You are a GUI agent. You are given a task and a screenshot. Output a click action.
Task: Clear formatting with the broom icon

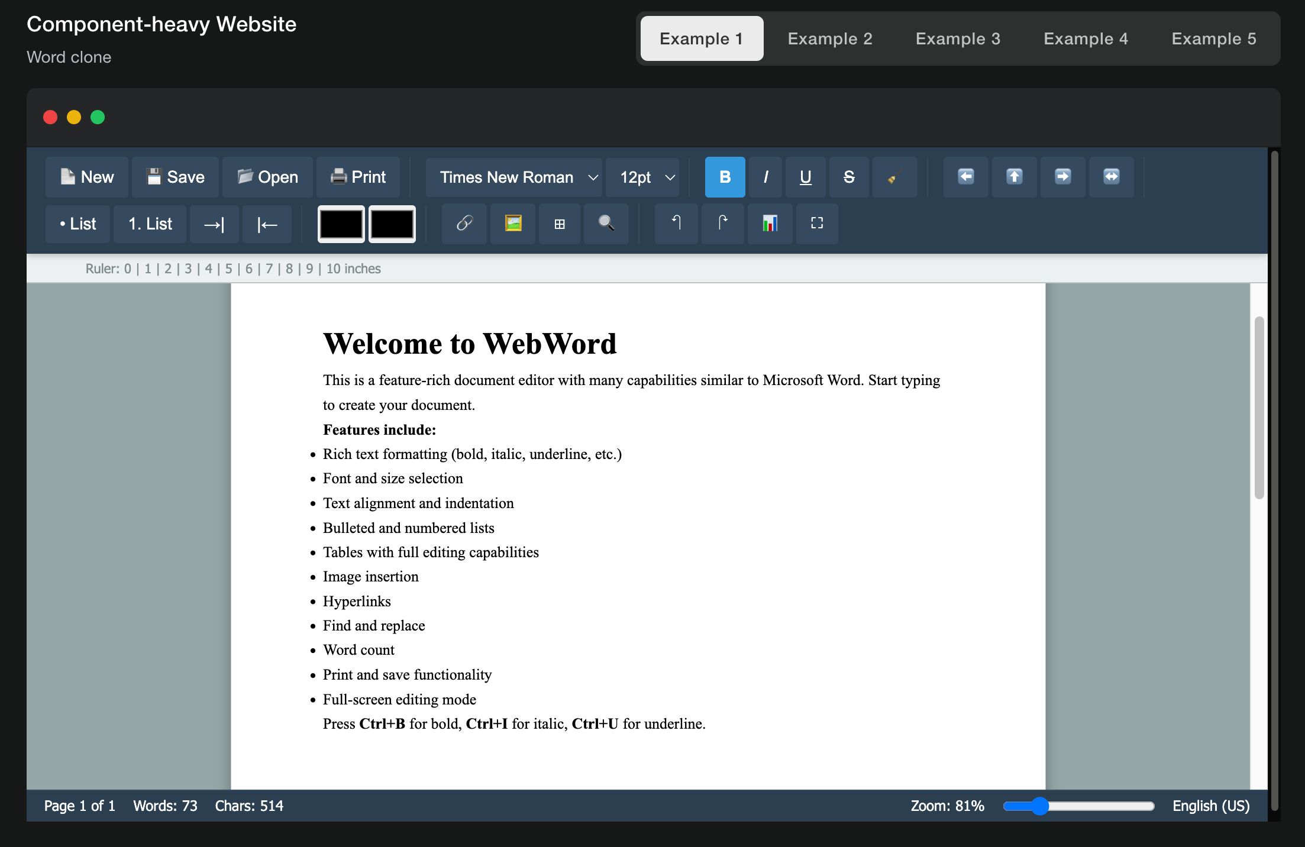point(894,177)
